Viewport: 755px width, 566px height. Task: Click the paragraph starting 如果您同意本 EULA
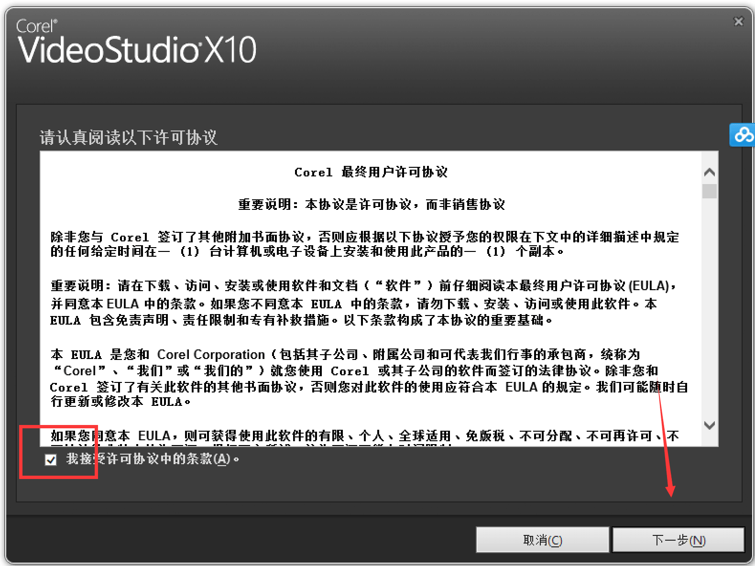coord(364,436)
